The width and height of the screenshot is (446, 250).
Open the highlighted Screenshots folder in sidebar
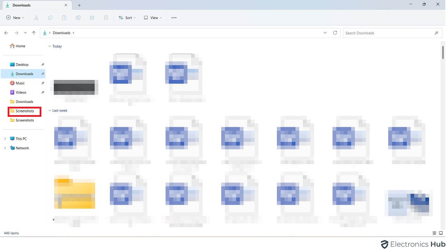(24, 111)
